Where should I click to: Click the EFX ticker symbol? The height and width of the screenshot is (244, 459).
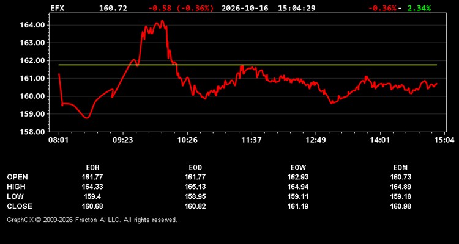pyautogui.click(x=57, y=8)
